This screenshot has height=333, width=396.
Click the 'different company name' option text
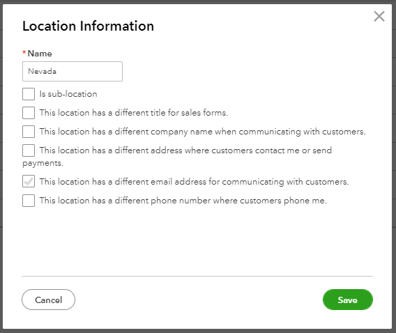[203, 132]
